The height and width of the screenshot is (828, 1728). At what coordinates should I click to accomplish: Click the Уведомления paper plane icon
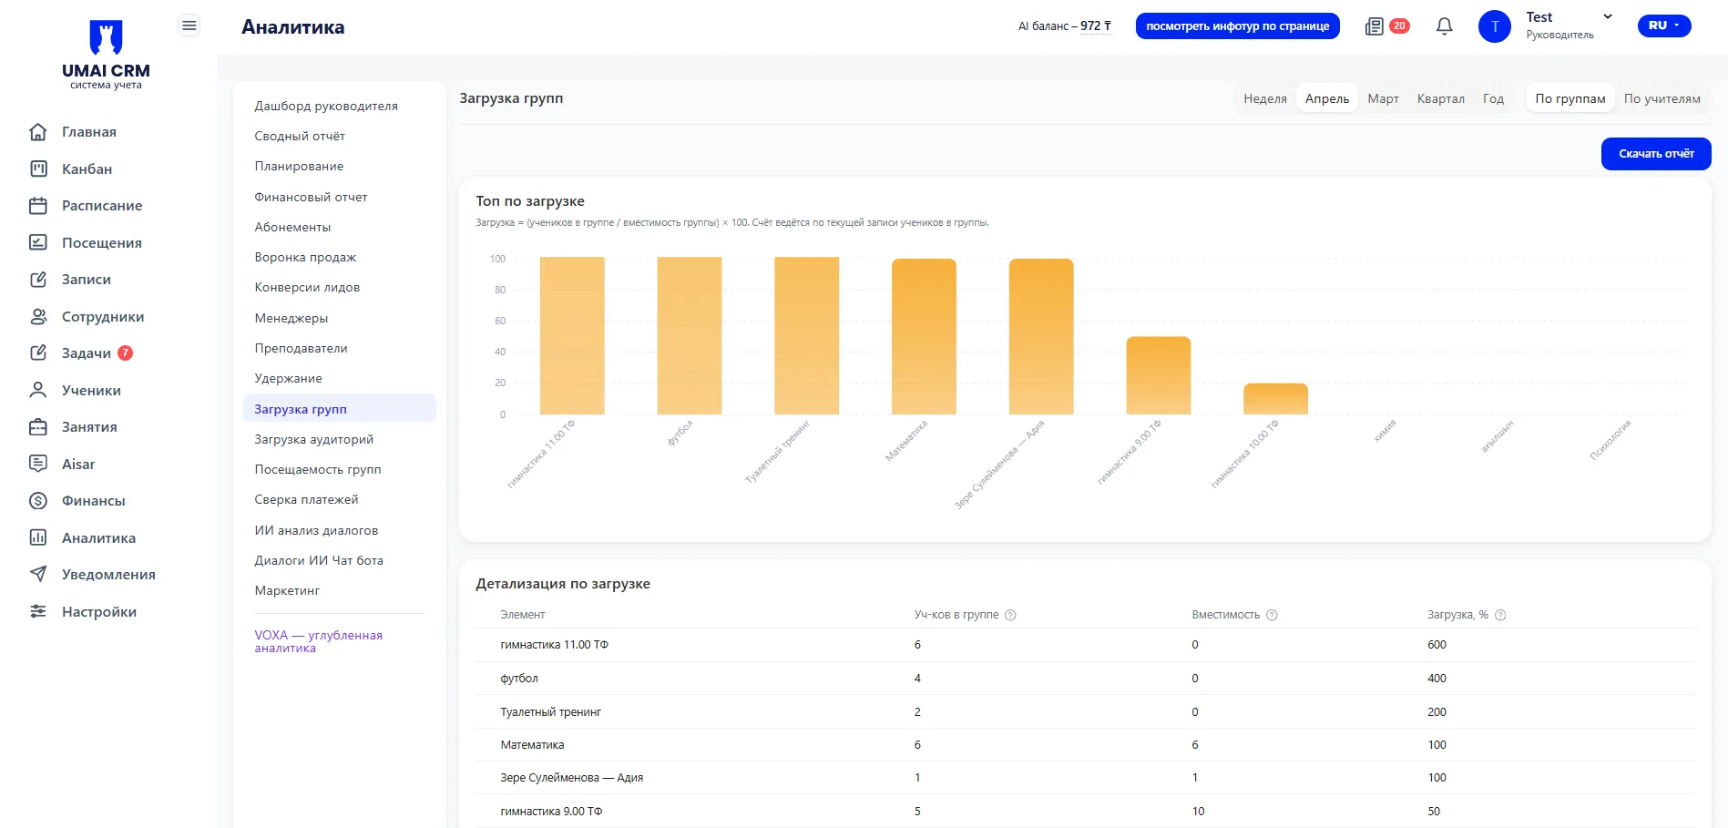click(38, 575)
